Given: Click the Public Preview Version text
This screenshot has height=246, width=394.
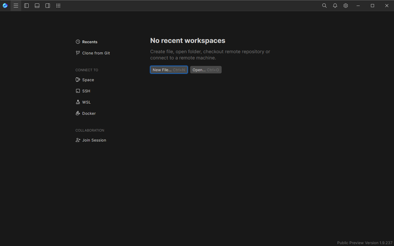Looking at the screenshot, I should (365, 243).
